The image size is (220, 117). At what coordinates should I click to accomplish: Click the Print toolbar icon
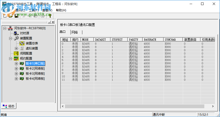(43, 16)
